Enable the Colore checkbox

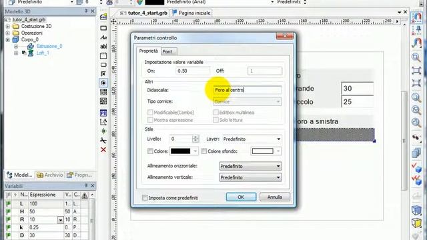(150, 151)
